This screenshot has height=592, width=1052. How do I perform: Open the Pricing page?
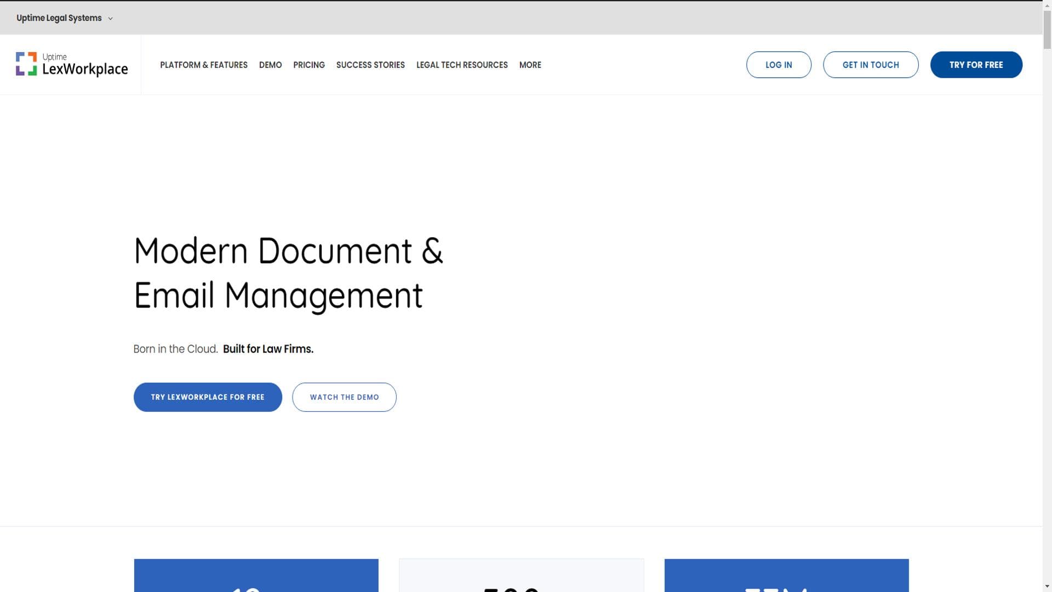coord(309,65)
